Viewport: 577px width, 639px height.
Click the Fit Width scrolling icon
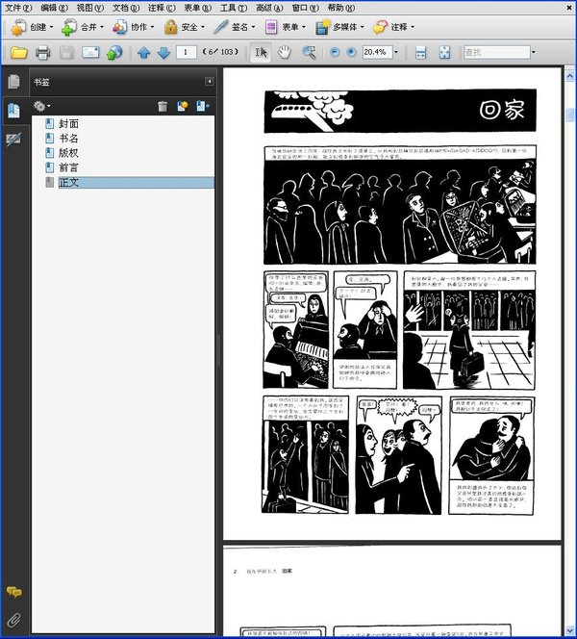tap(420, 52)
